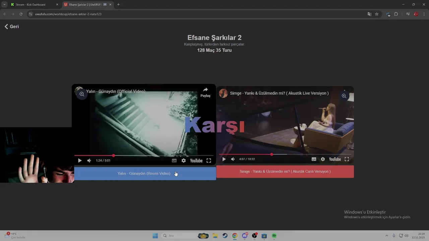Screen dimensions: 429x241
Task: Go forward with browser forward arrow
Action: point(13,14)
